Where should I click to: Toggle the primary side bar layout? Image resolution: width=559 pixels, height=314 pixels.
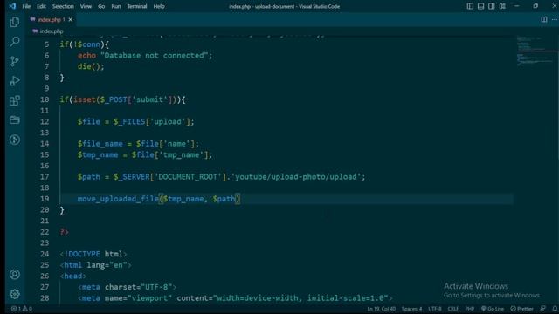click(470, 6)
